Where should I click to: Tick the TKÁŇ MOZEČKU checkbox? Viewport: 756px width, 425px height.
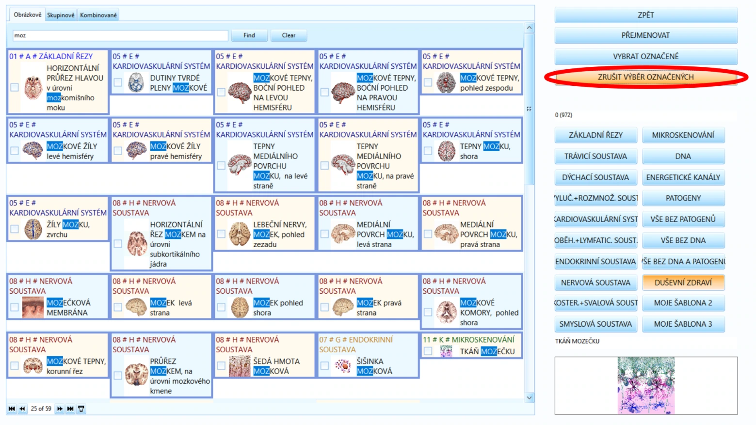coord(428,352)
